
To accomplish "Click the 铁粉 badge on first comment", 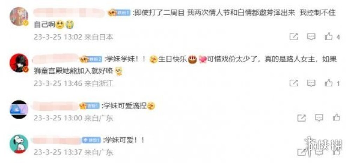I will coord(119,13).
